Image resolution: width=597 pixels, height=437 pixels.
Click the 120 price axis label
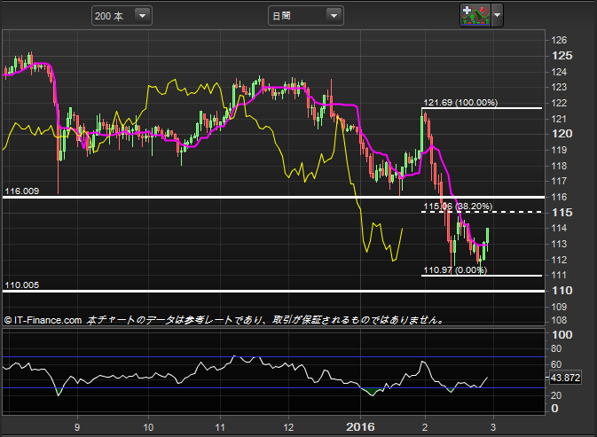[562, 134]
